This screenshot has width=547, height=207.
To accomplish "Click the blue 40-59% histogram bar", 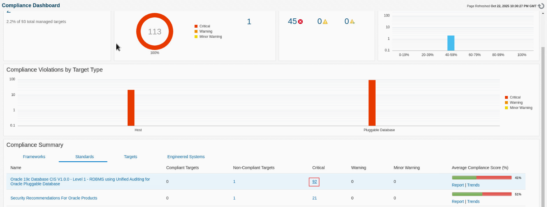I will (x=451, y=43).
